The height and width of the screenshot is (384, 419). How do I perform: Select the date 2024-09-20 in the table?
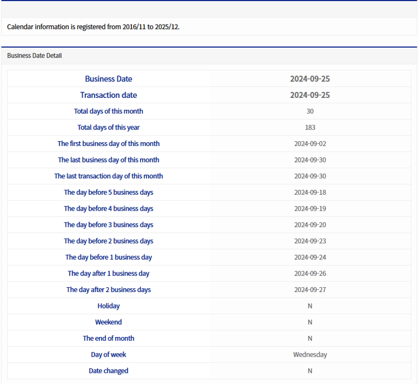310,225
